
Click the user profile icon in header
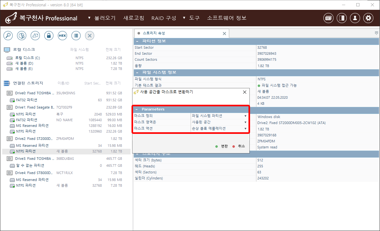(355, 18)
